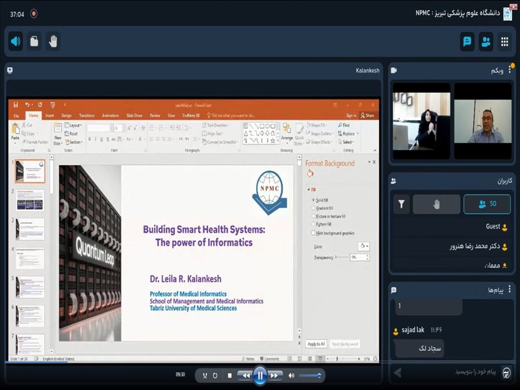Open the webcam panel three-dot menu

[509, 70]
